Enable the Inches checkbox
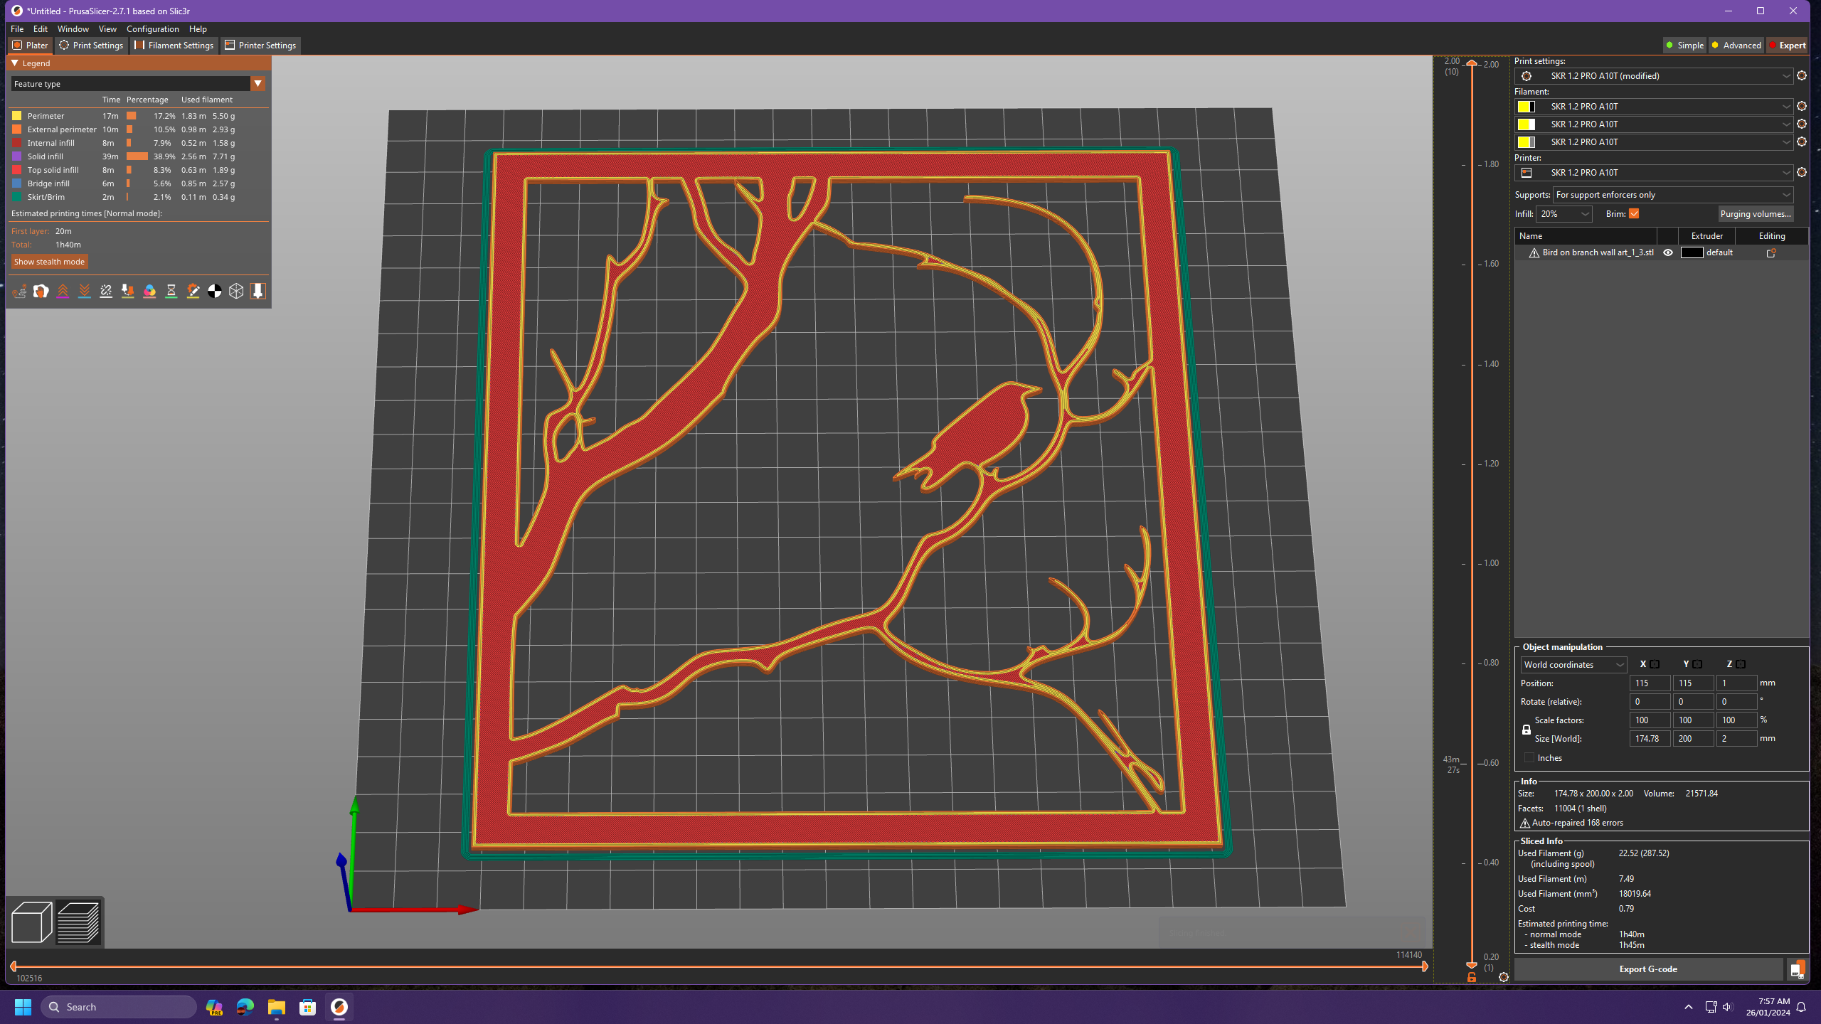The height and width of the screenshot is (1024, 1821). pyautogui.click(x=1529, y=757)
